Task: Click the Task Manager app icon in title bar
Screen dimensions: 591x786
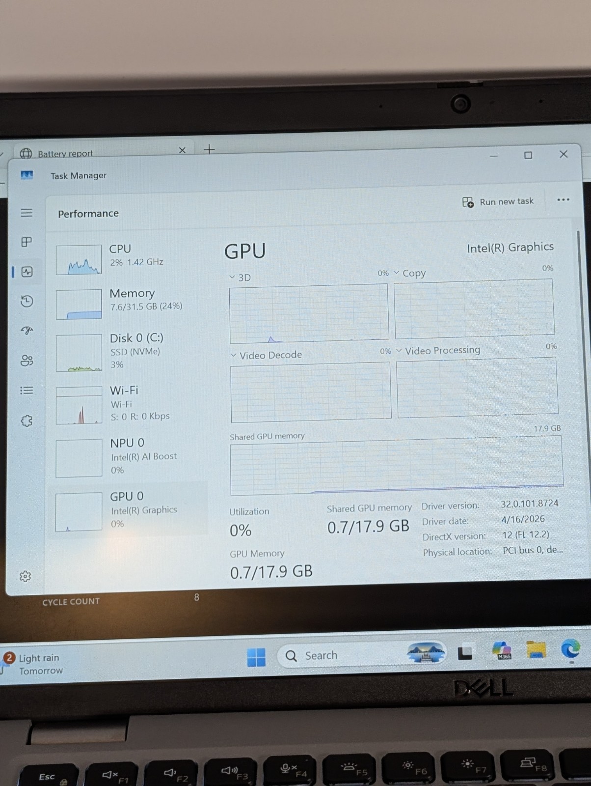Action: coord(27,175)
